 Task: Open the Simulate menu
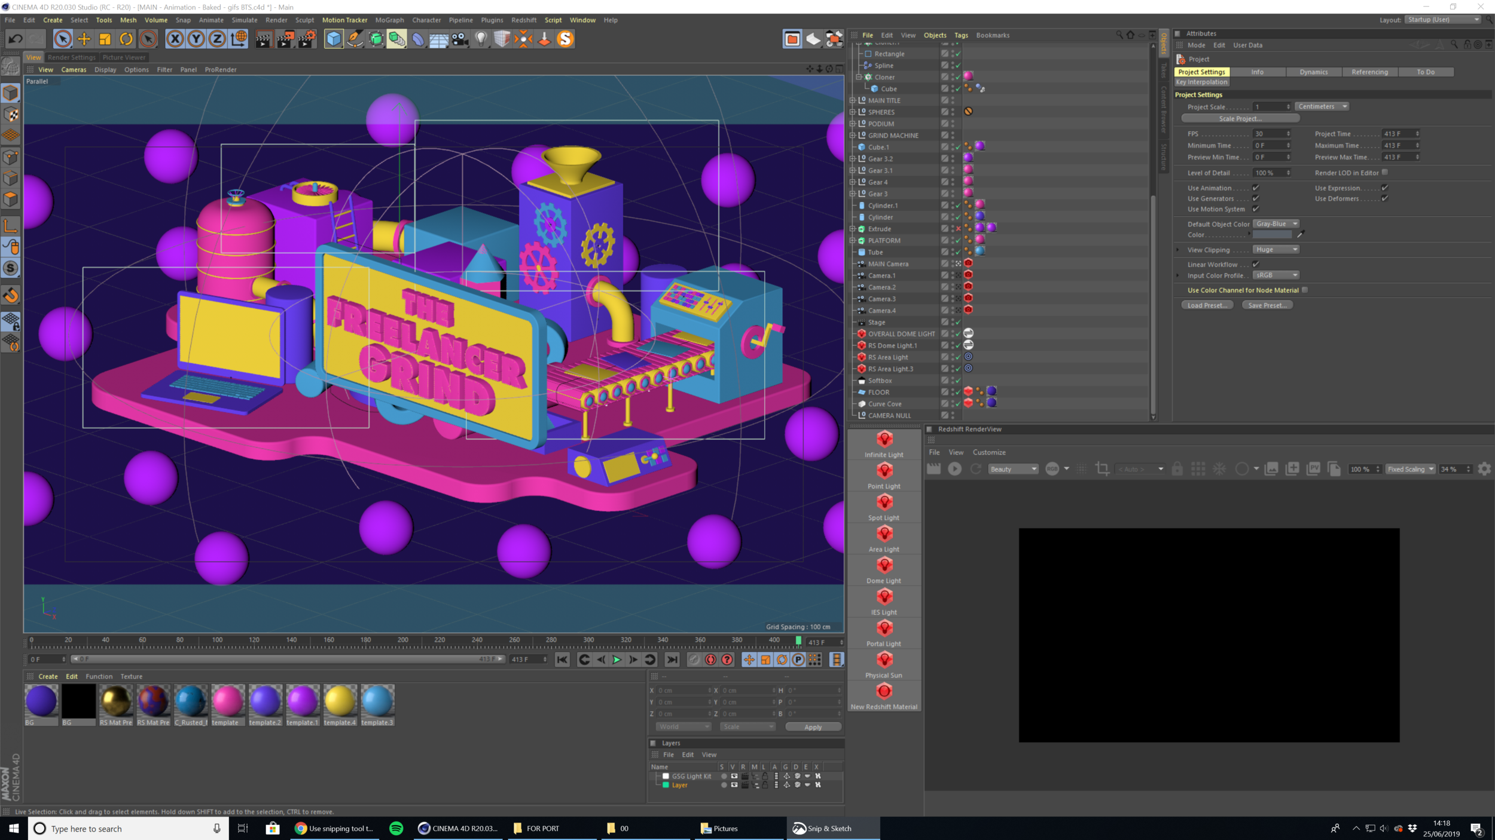coord(244,20)
